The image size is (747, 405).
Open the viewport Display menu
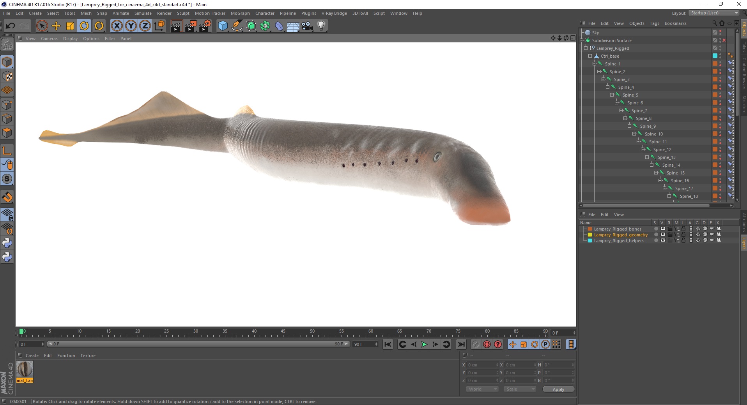click(71, 39)
